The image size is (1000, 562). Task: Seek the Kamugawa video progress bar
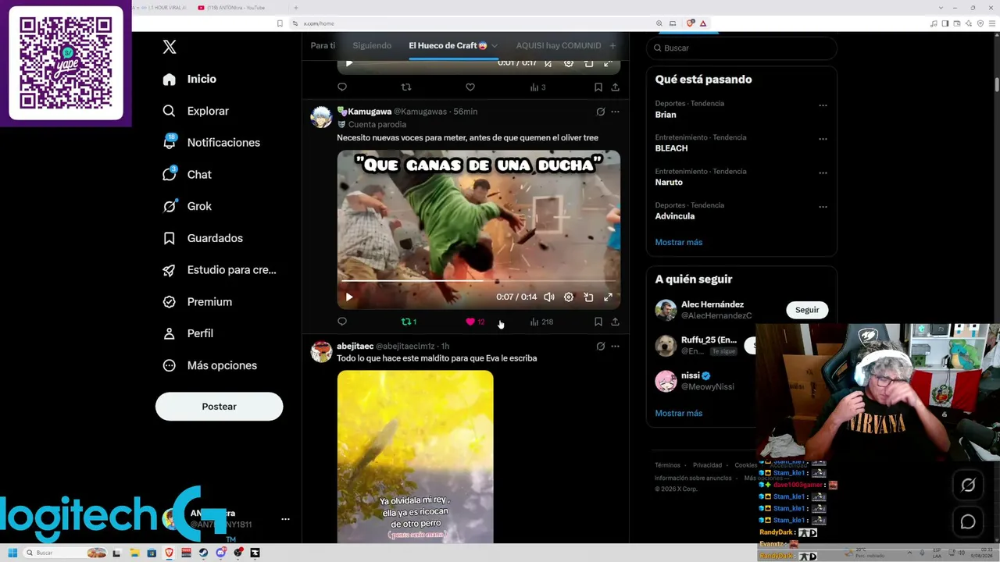478,280
